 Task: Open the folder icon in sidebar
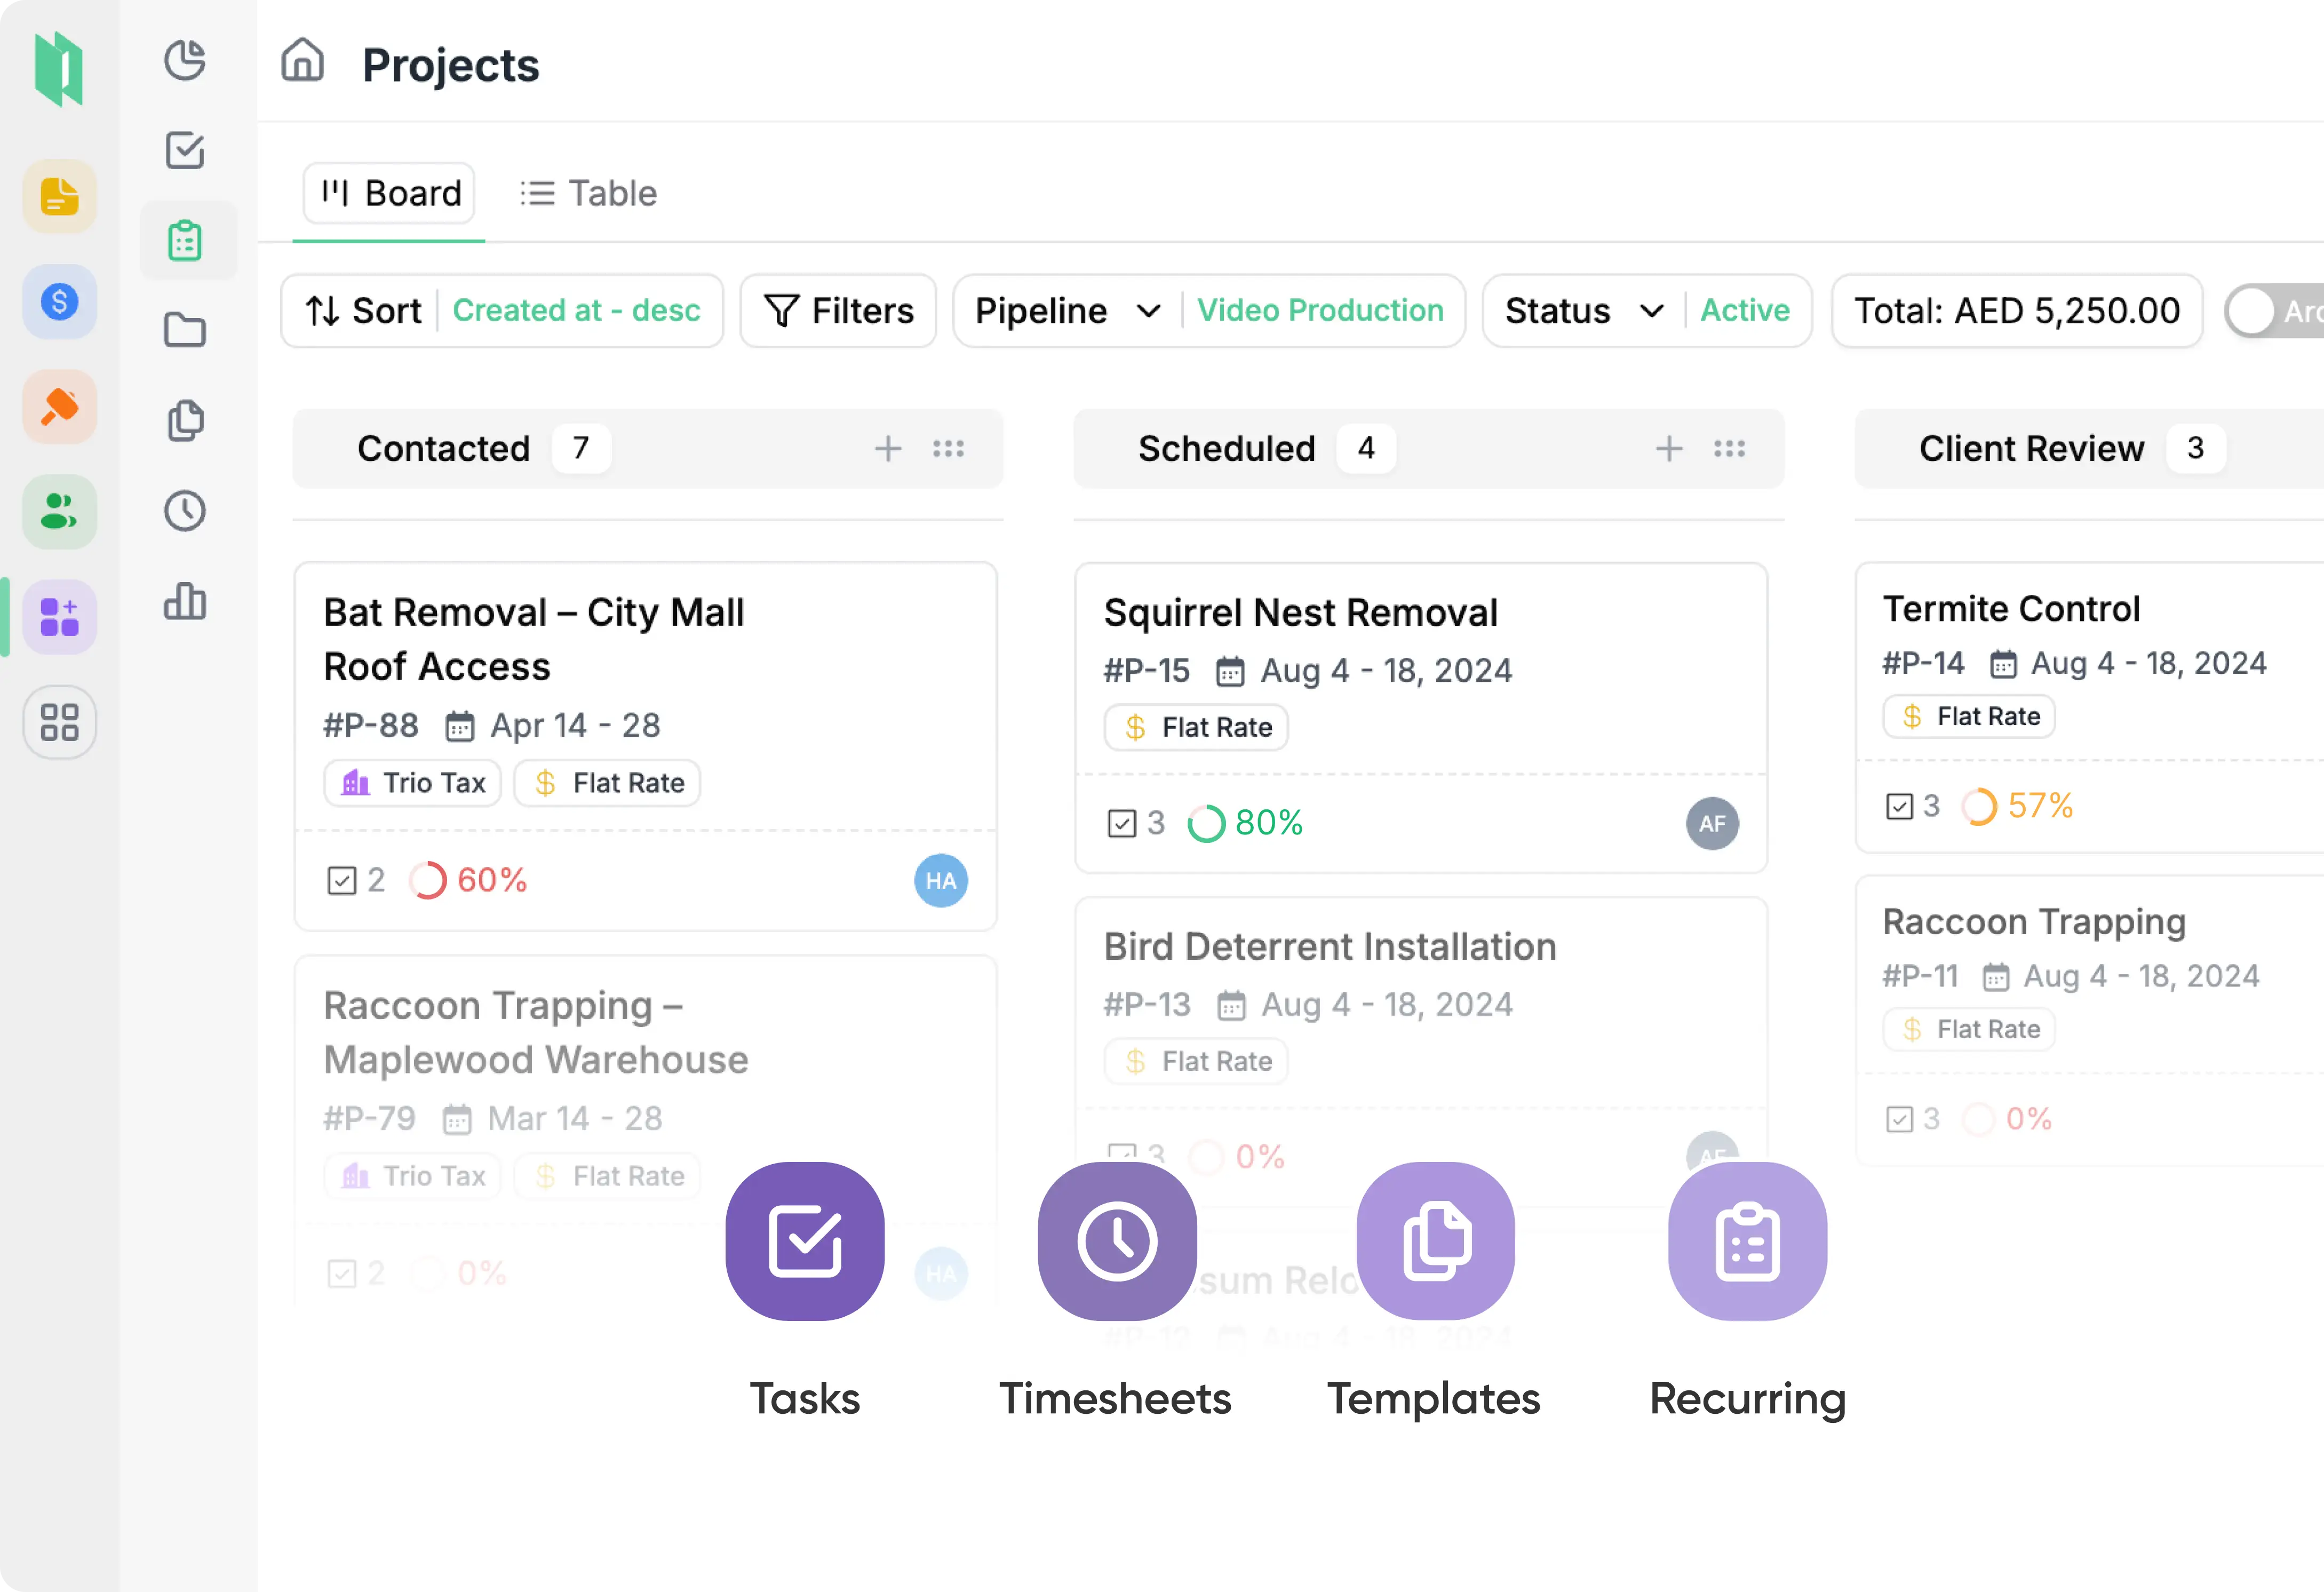click(x=185, y=330)
